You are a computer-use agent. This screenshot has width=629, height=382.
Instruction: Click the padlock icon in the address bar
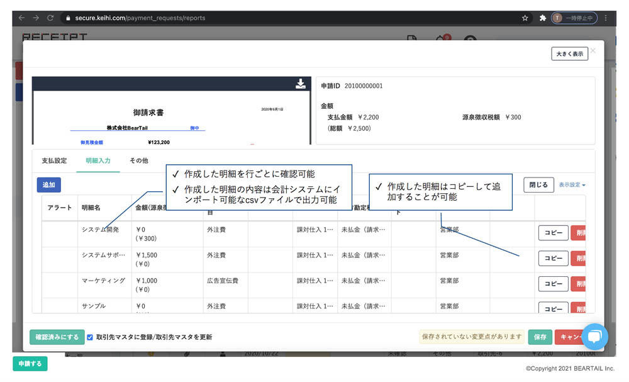coord(68,18)
